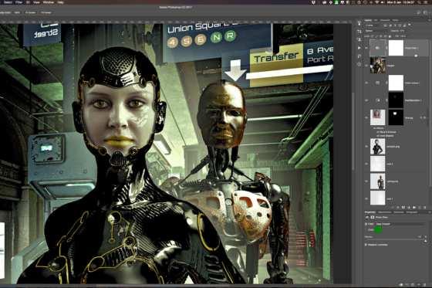Click the reset adjustment icon in Properties
This screenshot has width=432, height=288.
pos(413,284)
